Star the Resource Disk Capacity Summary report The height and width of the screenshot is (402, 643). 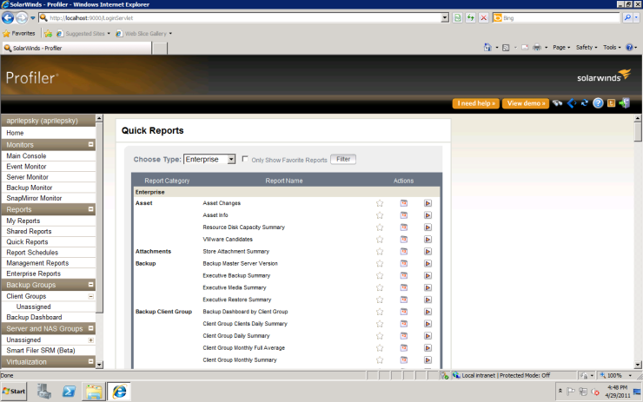pos(380,227)
